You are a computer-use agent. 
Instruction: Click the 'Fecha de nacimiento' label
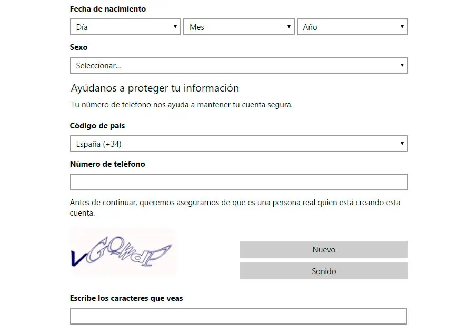coord(108,9)
